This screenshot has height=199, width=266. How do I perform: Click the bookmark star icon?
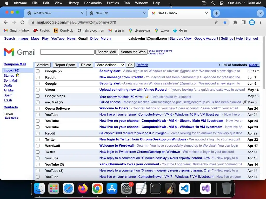tap(225, 22)
